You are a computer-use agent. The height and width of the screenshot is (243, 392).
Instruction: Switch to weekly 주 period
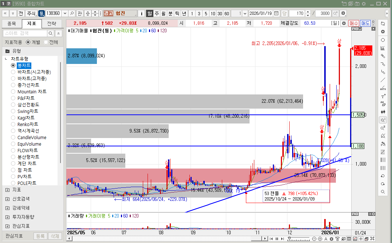157,13
